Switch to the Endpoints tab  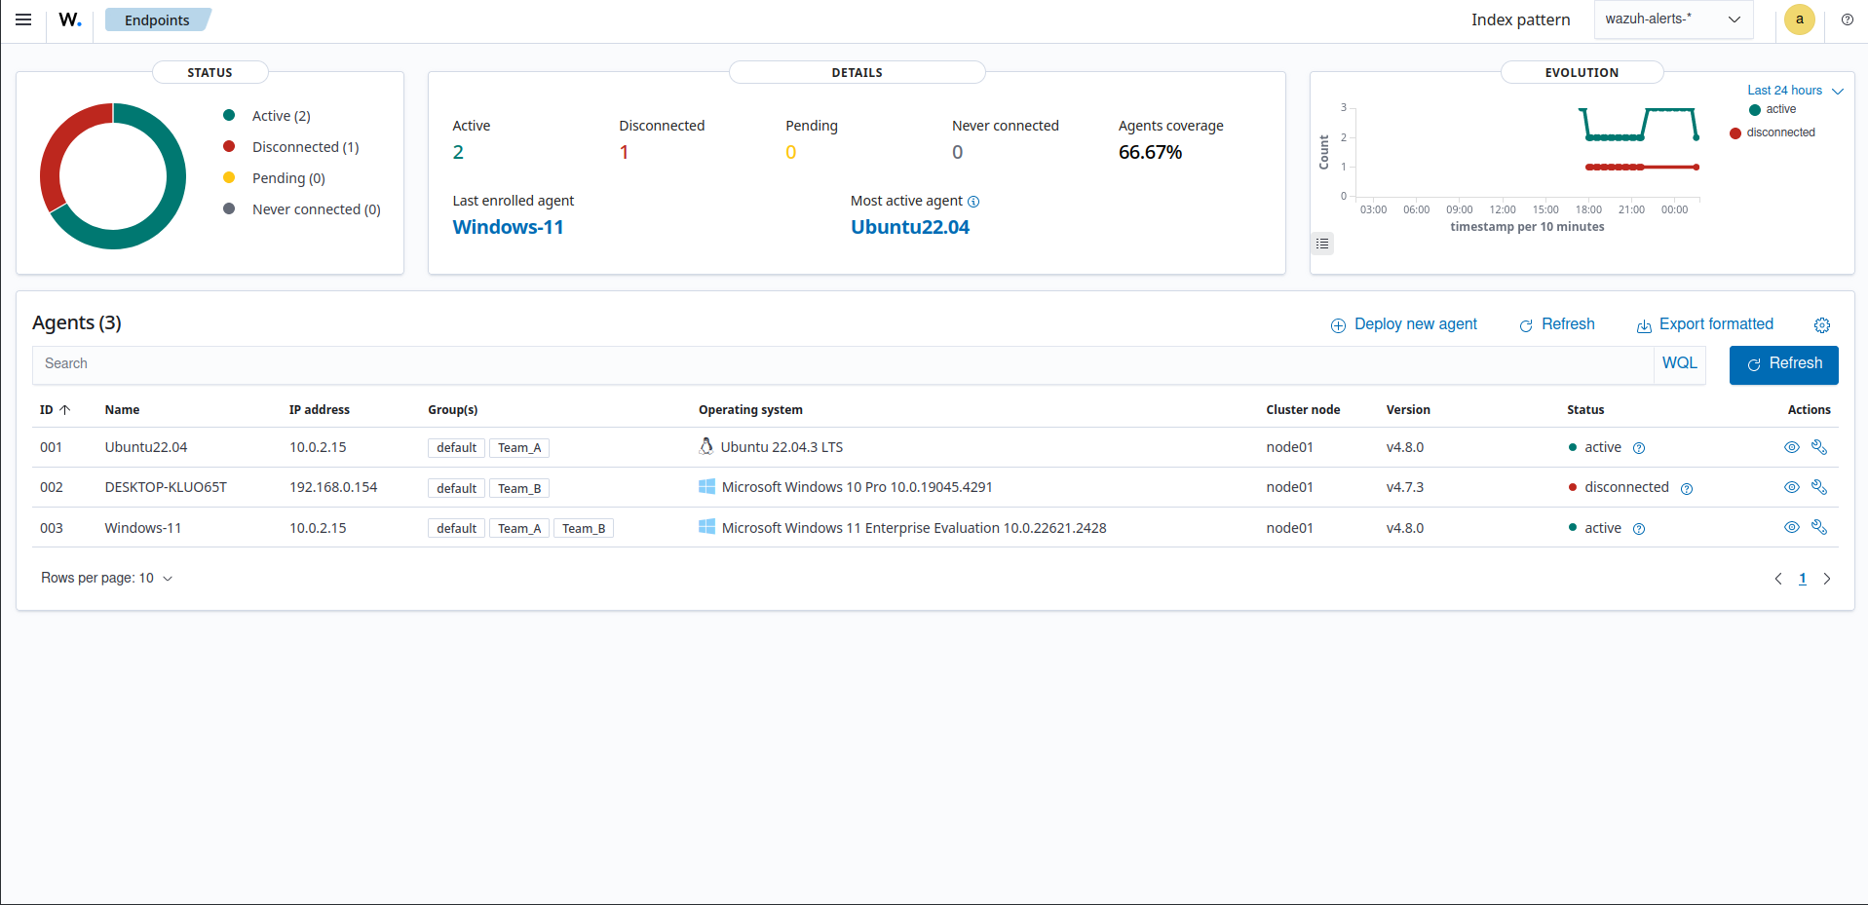(157, 19)
